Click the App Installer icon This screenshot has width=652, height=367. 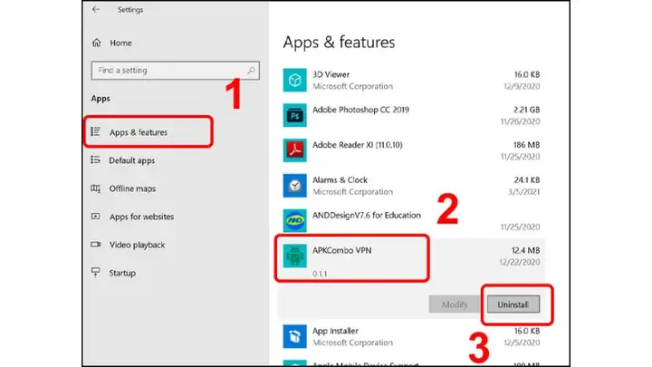[295, 336]
